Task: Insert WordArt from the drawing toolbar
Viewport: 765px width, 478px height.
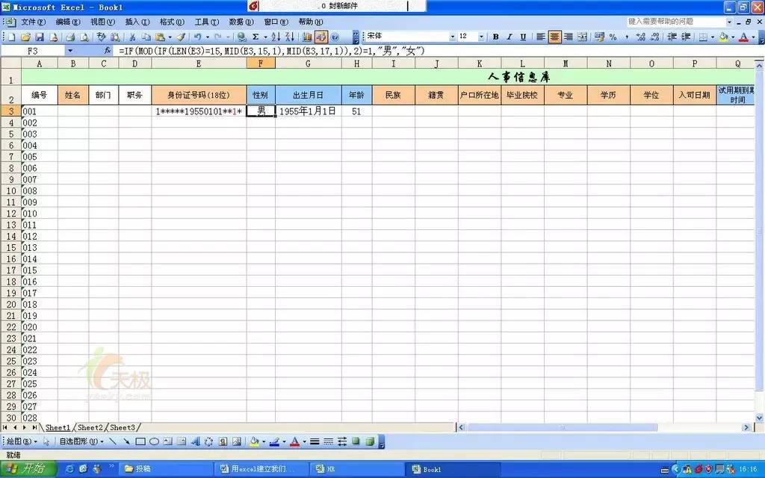Action: coord(196,441)
